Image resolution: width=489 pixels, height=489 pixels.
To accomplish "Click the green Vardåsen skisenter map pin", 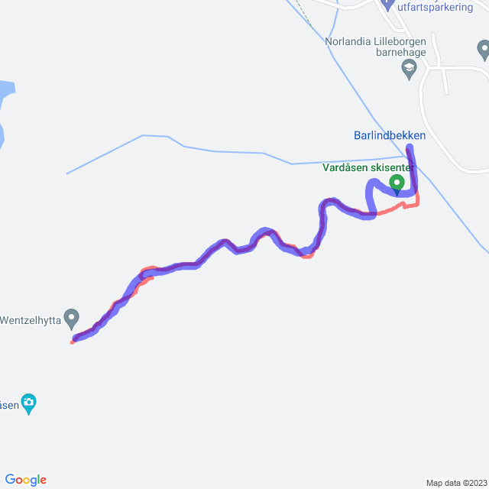I will [397, 185].
